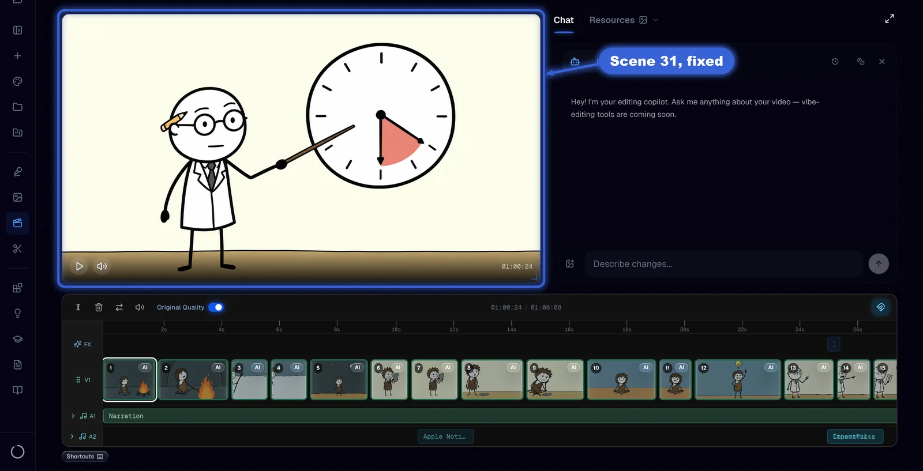Open the image gallery icon in sidebar
Image resolution: width=923 pixels, height=471 pixels.
[x=17, y=197]
